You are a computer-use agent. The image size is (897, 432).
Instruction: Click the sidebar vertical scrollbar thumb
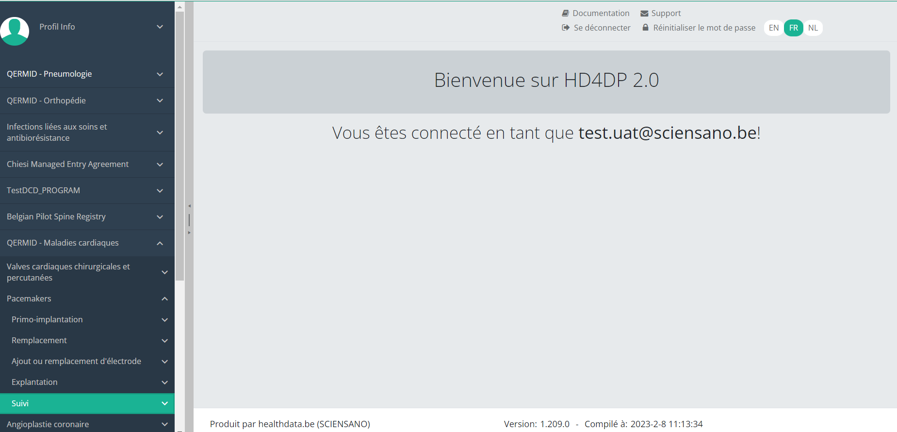[x=179, y=146]
